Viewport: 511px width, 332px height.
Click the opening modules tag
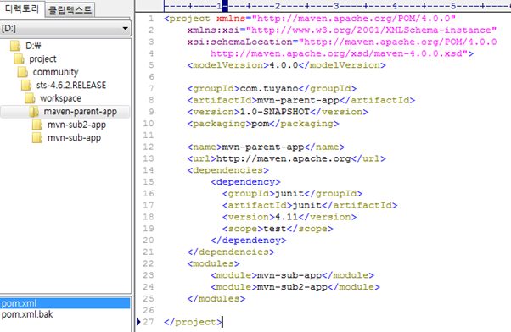(213, 263)
